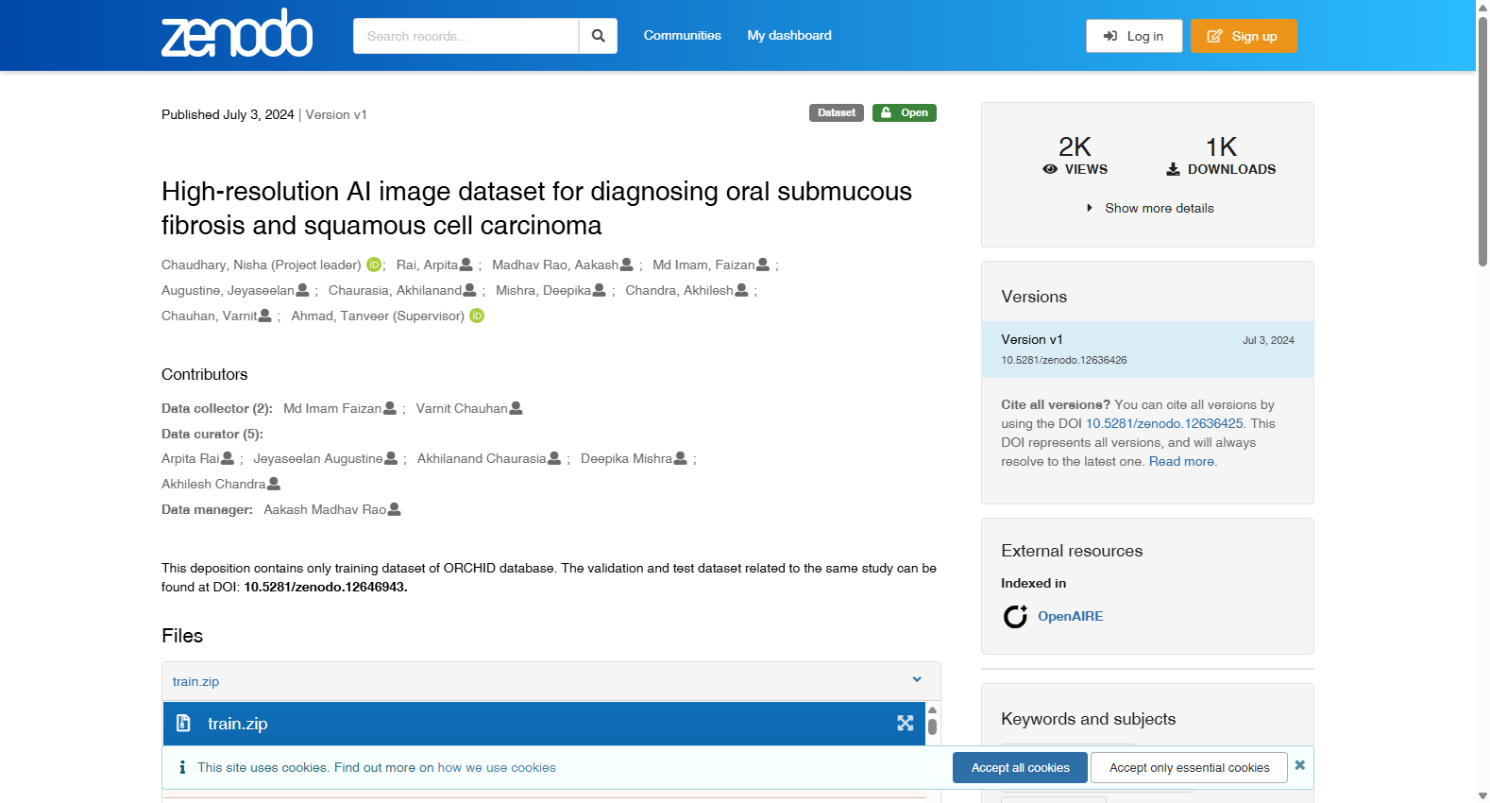Select author name Chaudhary, Nisha (Project leader)
This screenshot has height=803, width=1490.
coord(262,265)
